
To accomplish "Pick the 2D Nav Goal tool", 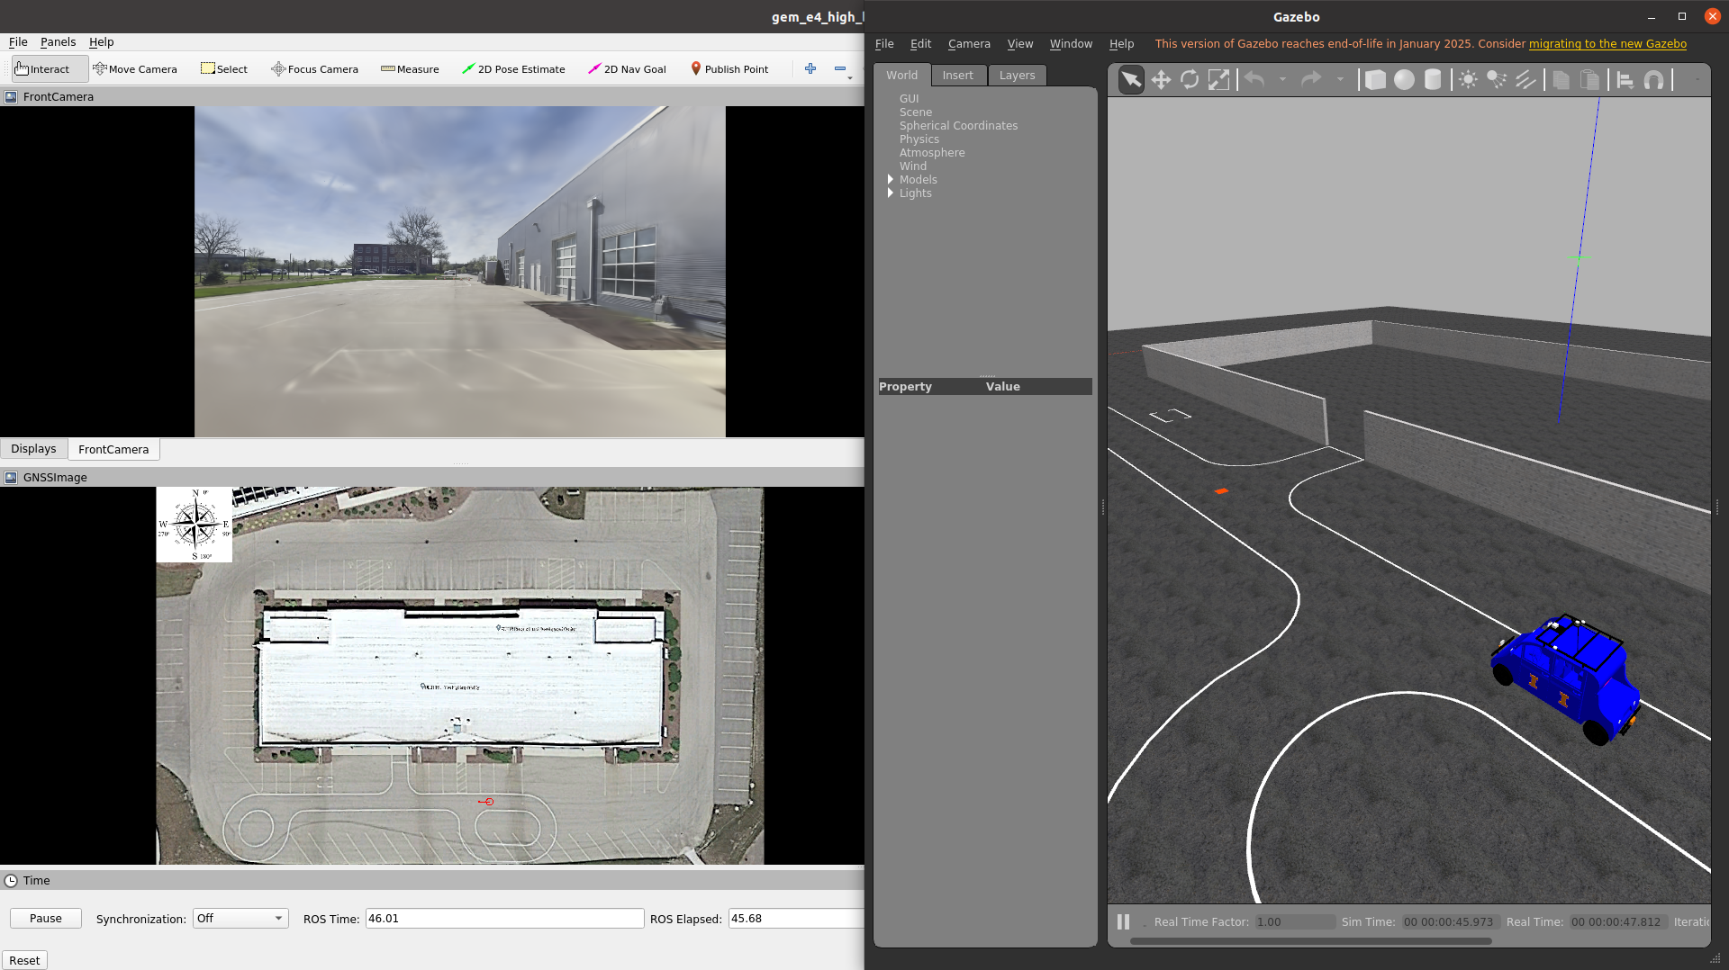I will tap(627, 69).
